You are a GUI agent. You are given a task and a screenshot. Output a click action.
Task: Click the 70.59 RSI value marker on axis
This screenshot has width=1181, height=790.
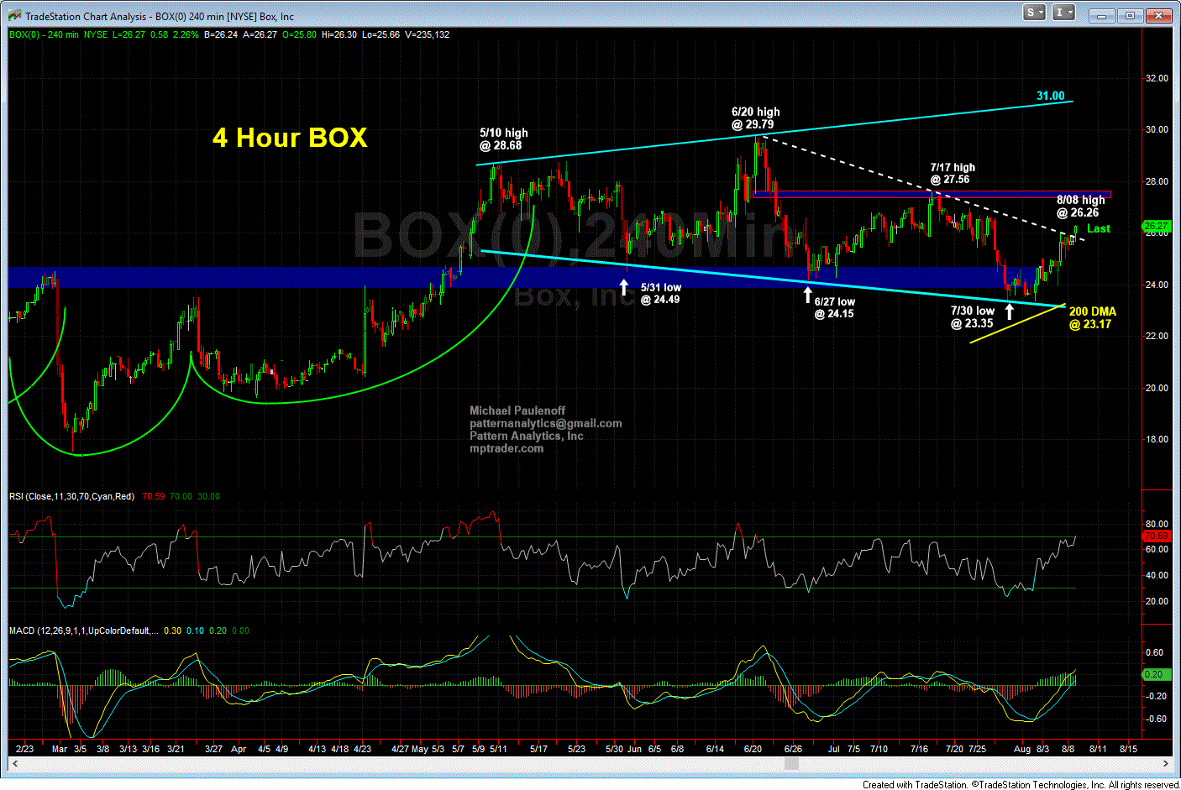point(1156,536)
